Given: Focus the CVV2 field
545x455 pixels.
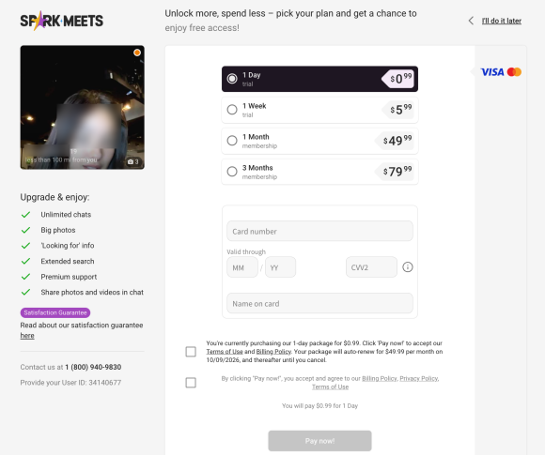Looking at the screenshot, I should click(x=371, y=267).
